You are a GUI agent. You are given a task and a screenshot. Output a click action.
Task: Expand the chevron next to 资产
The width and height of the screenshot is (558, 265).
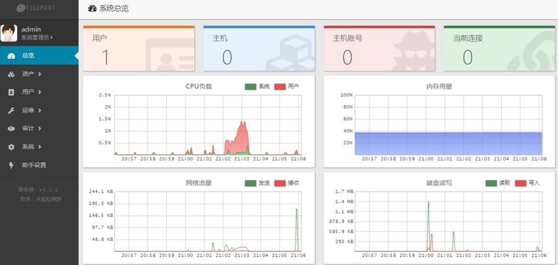(40, 74)
